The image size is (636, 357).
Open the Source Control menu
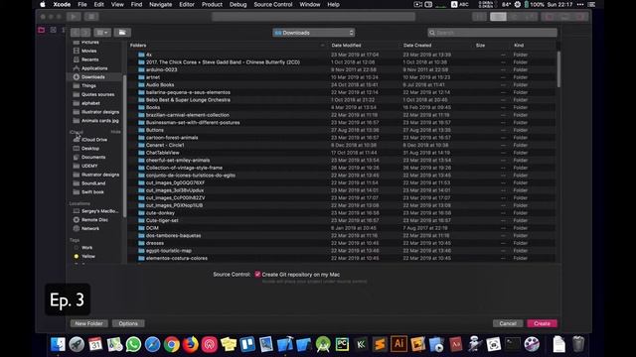[x=273, y=4]
